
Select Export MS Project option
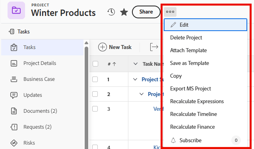(206, 88)
